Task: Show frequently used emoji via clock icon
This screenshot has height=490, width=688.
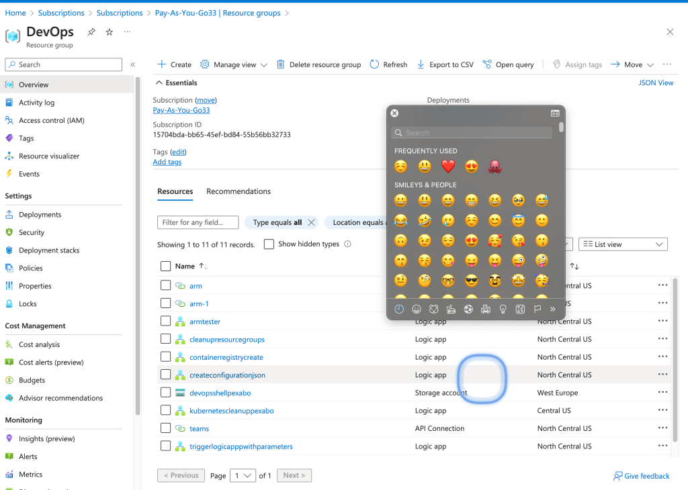Action: click(x=399, y=309)
